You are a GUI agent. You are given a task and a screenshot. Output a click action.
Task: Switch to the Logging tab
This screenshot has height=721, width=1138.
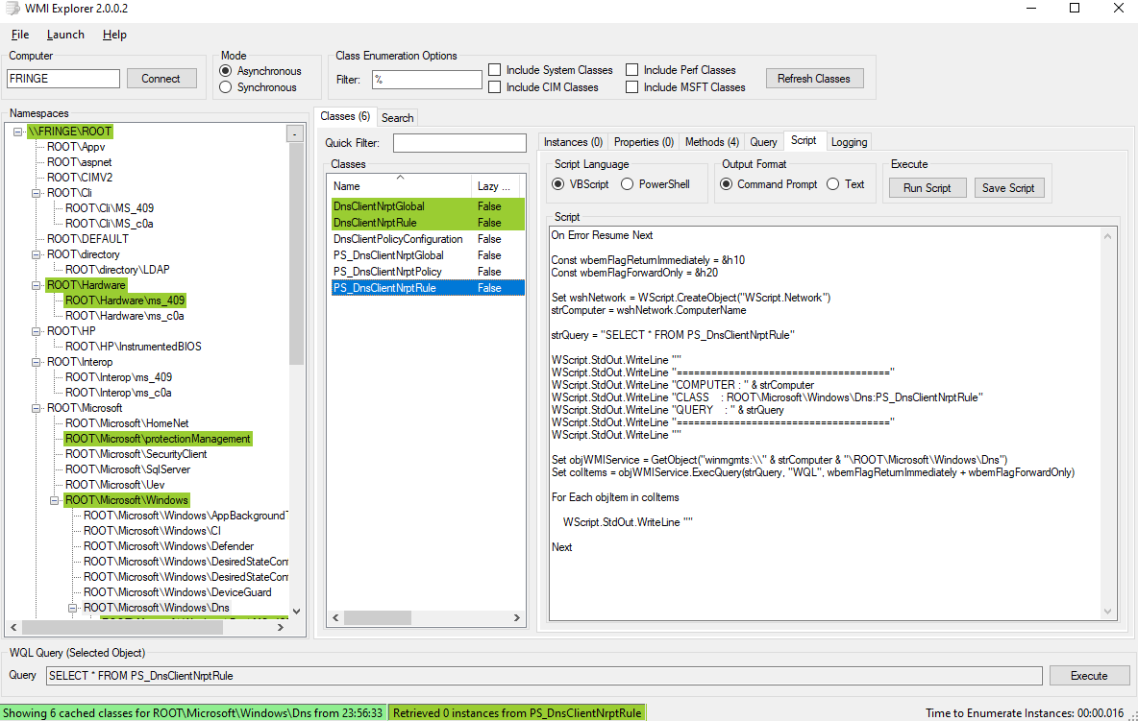coord(849,142)
